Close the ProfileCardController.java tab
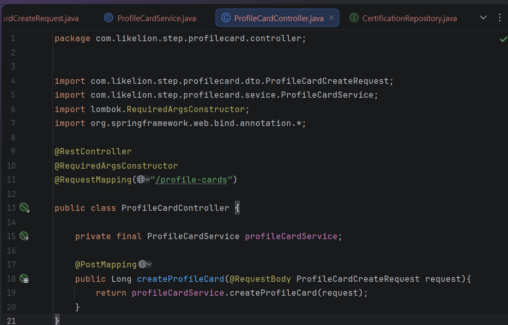The width and height of the screenshot is (508, 325). point(331,18)
